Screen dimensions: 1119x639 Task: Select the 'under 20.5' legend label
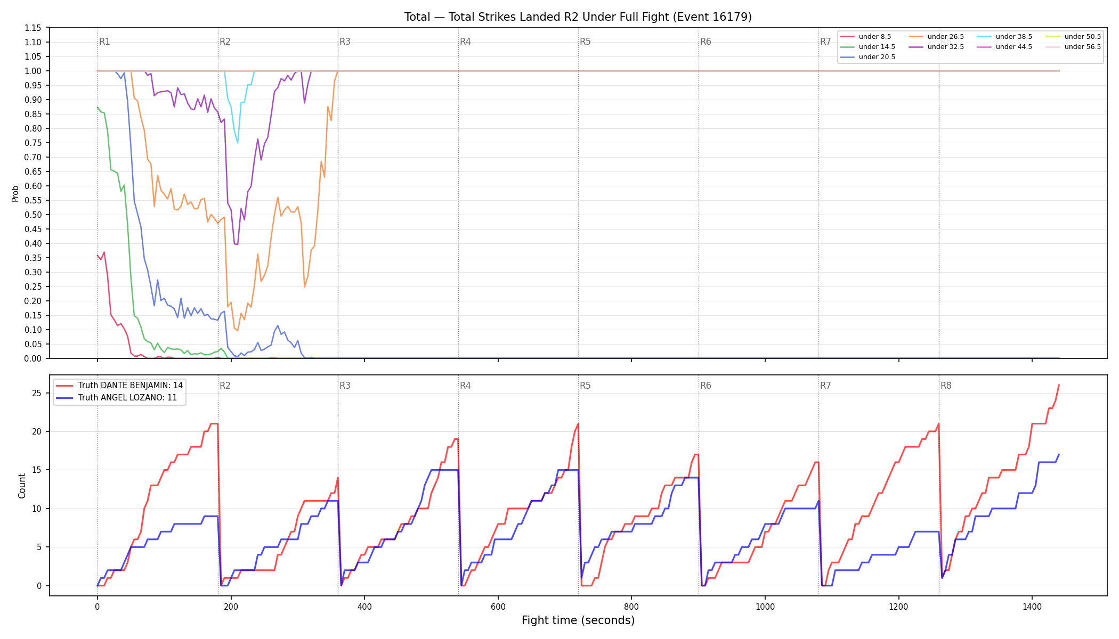[x=877, y=57]
